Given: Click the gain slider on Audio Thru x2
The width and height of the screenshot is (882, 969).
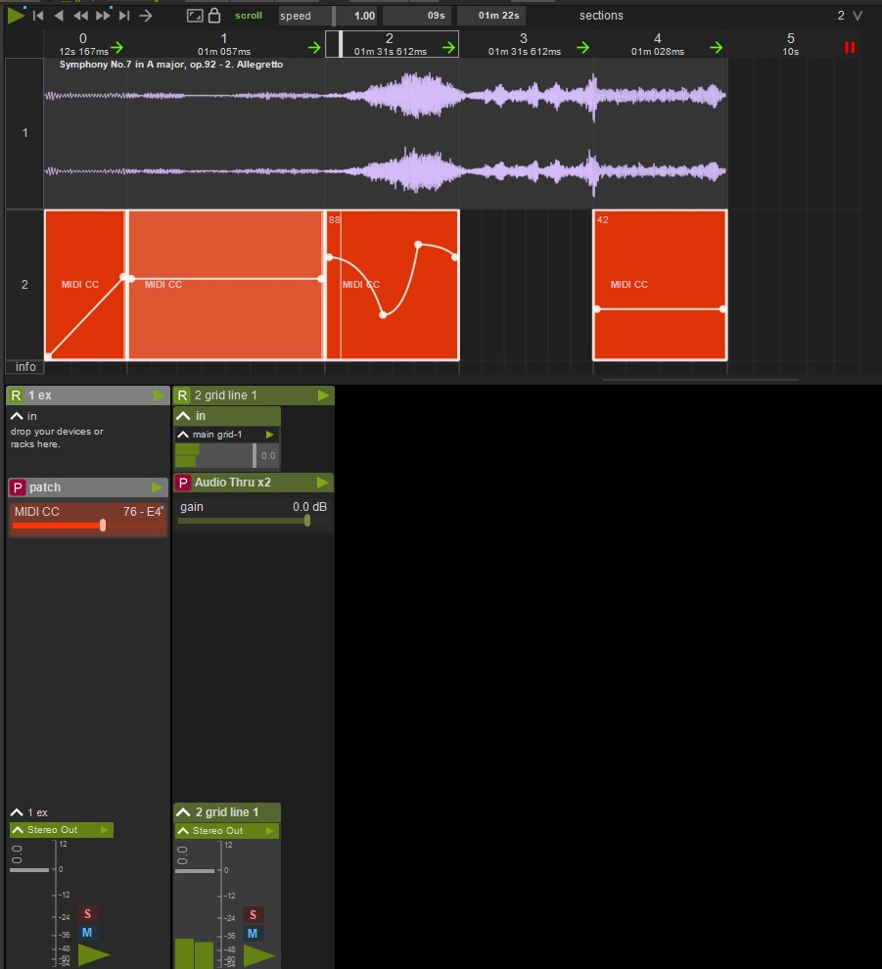Looking at the screenshot, I should 255,521.
